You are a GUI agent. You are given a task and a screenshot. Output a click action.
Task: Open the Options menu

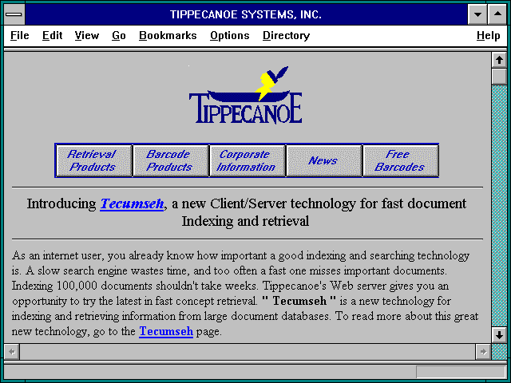tap(230, 35)
